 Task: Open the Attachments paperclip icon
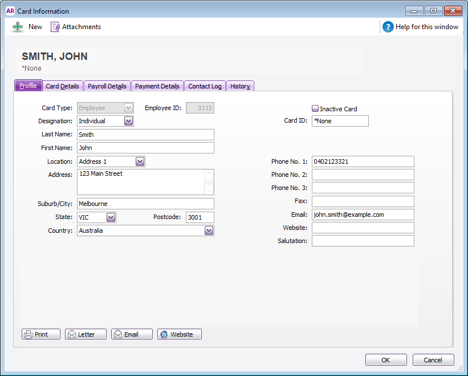55,27
